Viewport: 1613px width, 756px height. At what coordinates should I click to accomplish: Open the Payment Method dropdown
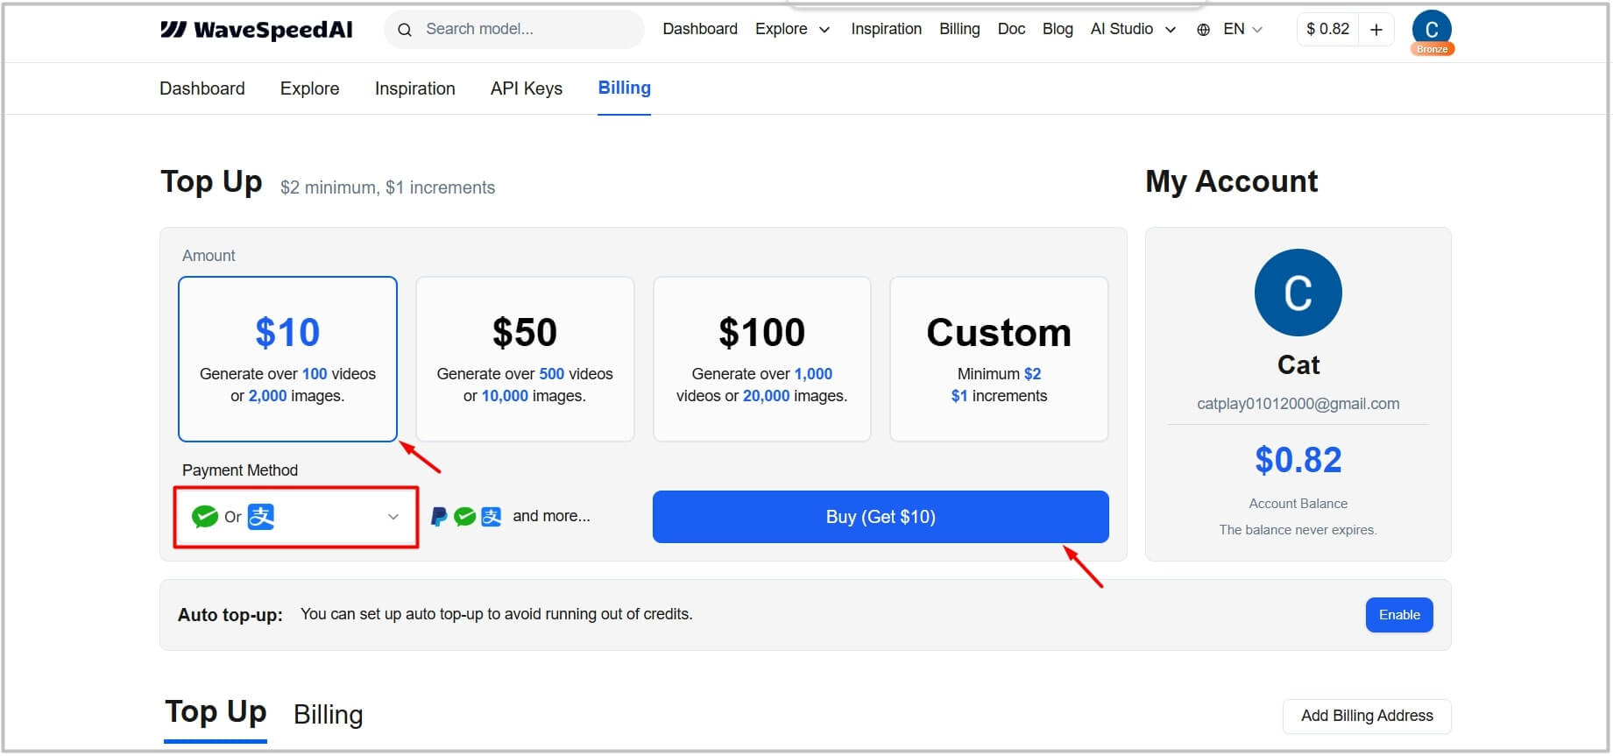(x=296, y=517)
